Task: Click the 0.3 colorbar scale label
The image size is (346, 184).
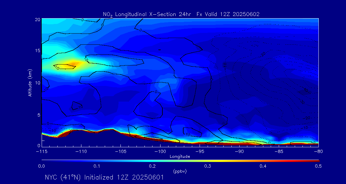Action: pos(208,166)
